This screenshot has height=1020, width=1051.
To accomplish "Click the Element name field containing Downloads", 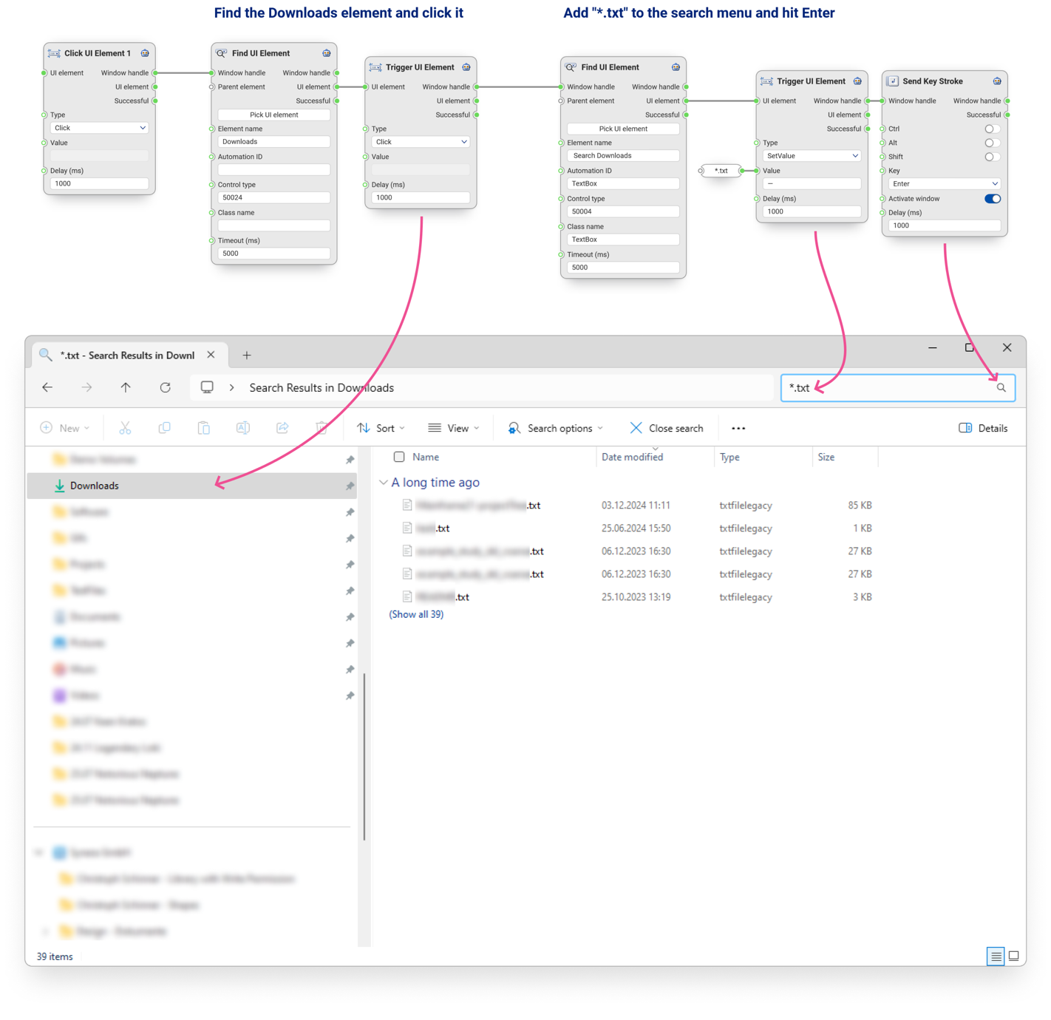I will pos(273,142).
